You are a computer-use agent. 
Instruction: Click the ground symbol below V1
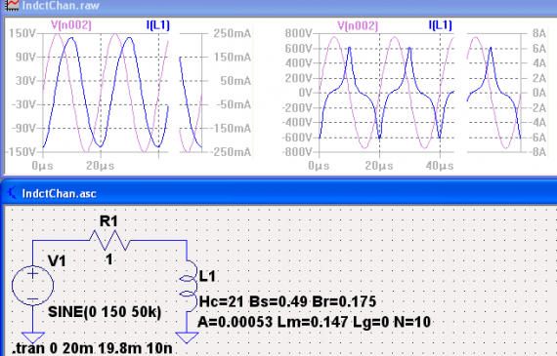(x=33, y=337)
